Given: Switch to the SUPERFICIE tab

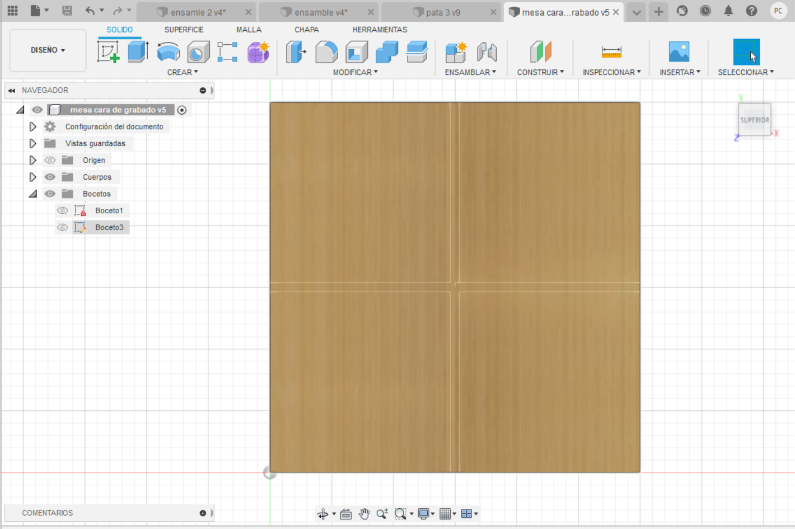Looking at the screenshot, I should [184, 30].
